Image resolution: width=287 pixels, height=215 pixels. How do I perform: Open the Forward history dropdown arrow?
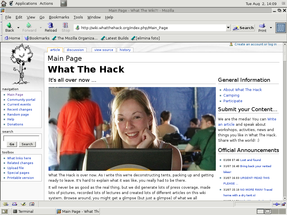[x=41, y=28]
